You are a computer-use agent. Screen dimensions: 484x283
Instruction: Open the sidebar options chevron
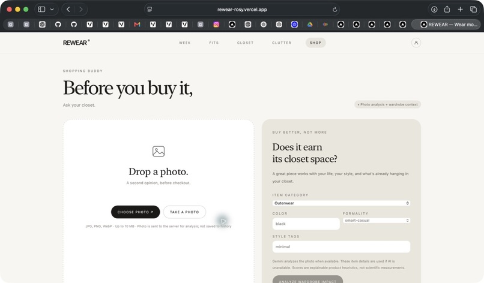click(52, 9)
